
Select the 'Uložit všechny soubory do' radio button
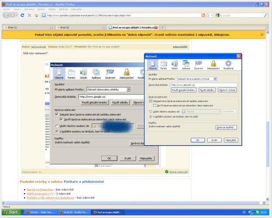point(150,112)
